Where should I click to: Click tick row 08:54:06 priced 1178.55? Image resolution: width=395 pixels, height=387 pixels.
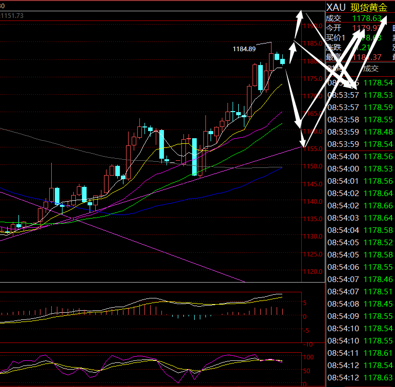point(361,267)
